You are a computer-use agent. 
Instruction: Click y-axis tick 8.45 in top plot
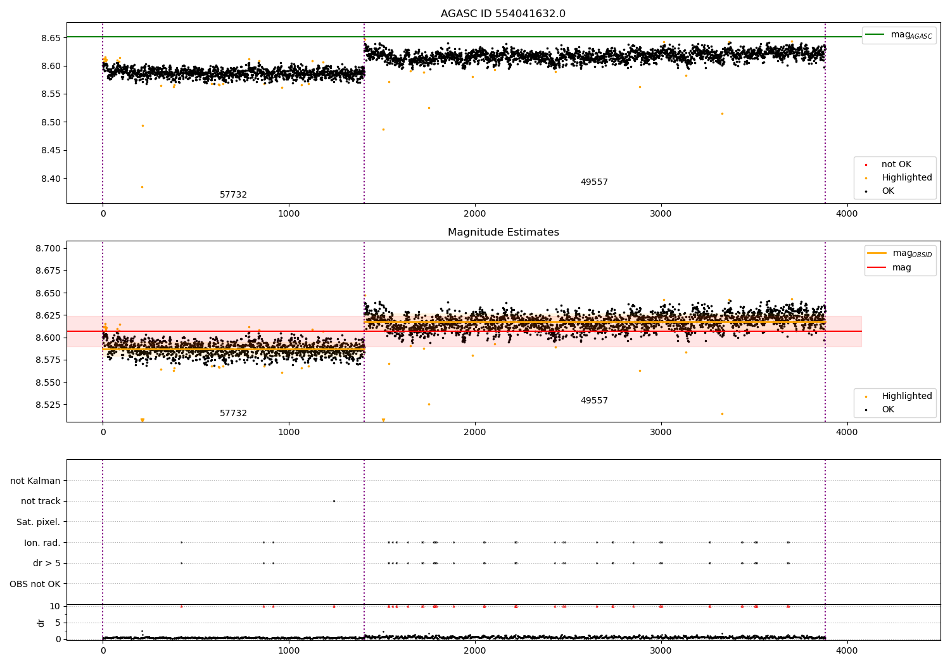click(51, 151)
